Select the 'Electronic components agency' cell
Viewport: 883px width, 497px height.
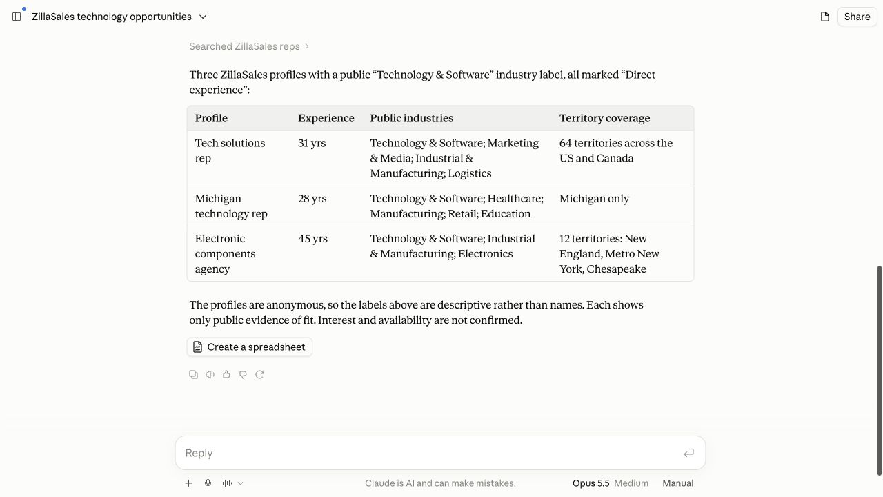click(239, 253)
